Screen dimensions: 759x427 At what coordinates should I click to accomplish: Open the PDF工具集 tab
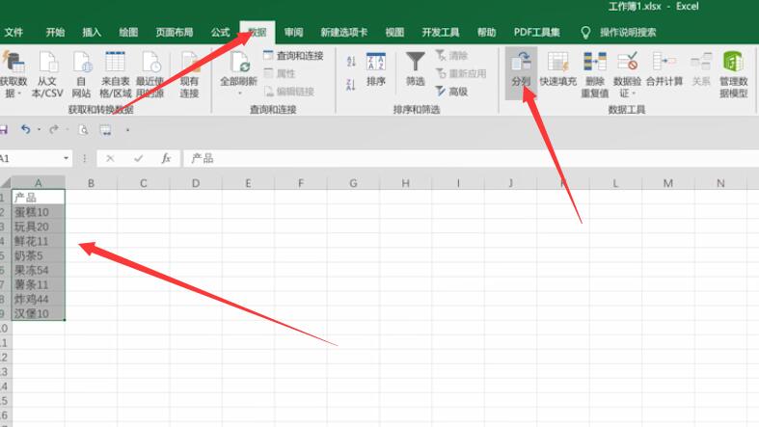click(x=537, y=33)
